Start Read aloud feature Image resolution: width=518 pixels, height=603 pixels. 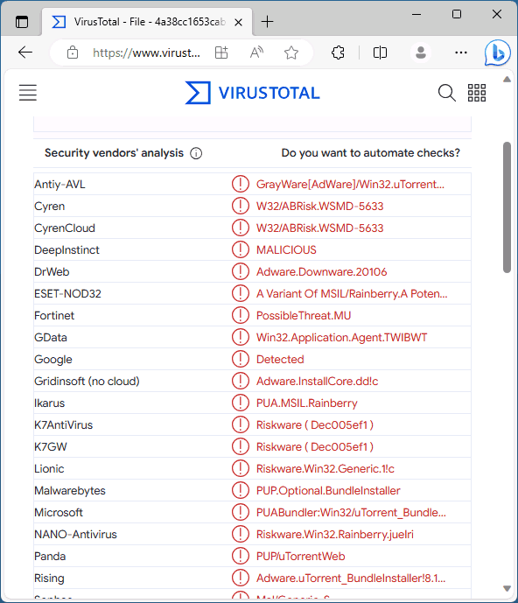point(256,53)
